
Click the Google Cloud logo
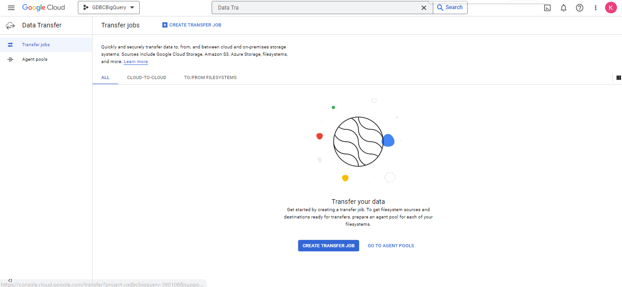44,8
